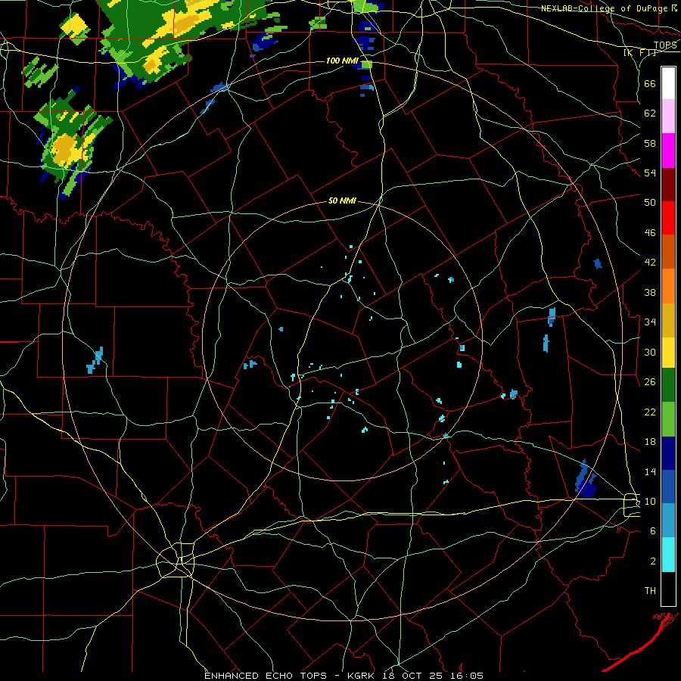Click the 100 NMI range ring label
This screenshot has width=681, height=681.
342,61
